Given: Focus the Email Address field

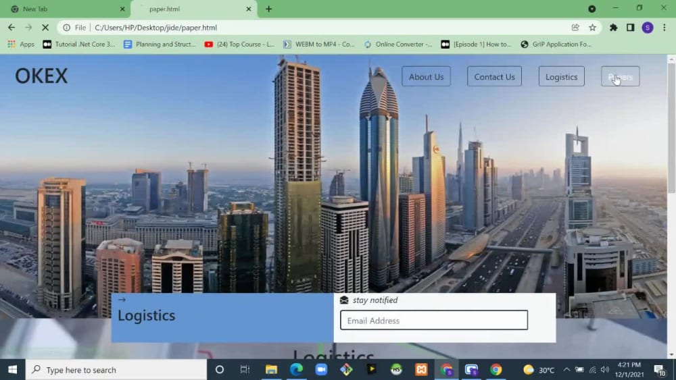Looking at the screenshot, I should click(434, 320).
